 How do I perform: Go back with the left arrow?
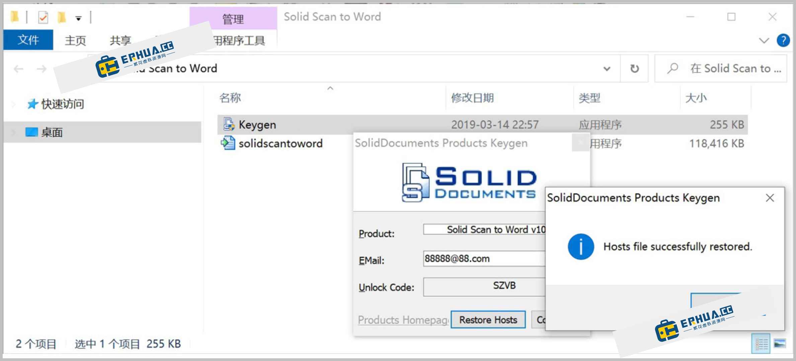18,69
